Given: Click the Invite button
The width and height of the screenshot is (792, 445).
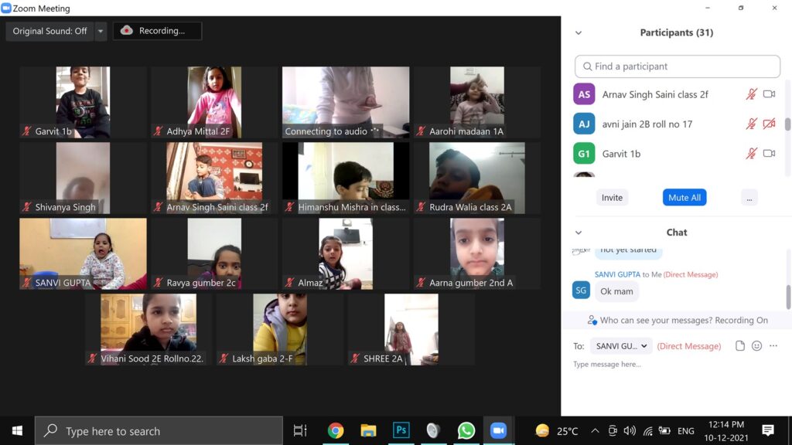Looking at the screenshot, I should pos(612,198).
